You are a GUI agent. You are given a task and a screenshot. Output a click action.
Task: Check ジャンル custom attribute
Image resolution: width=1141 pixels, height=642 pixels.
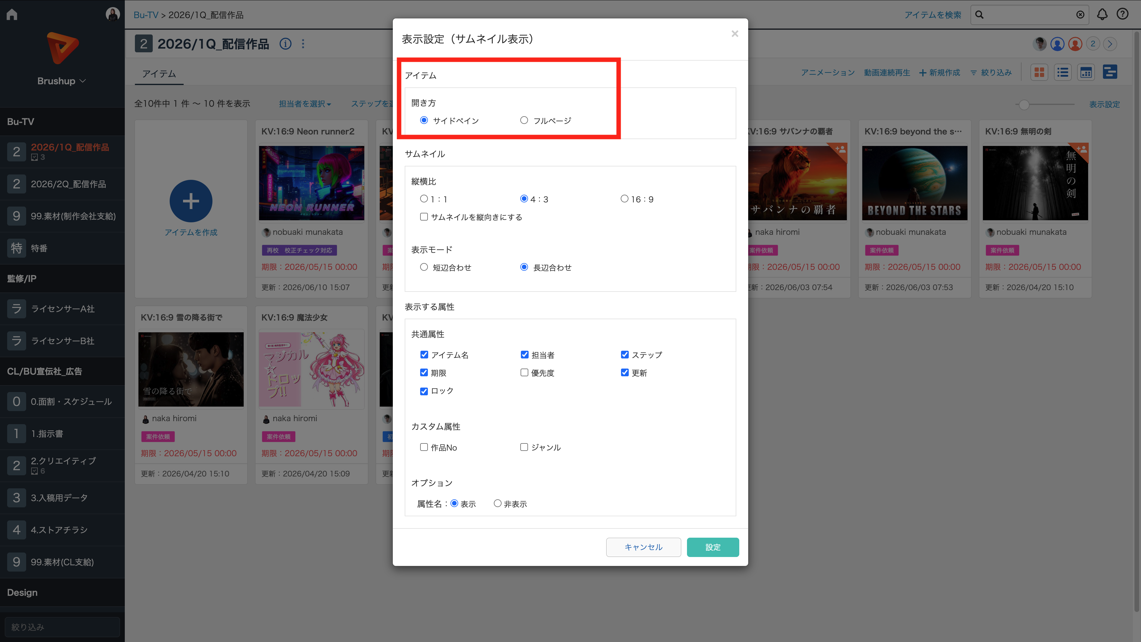pyautogui.click(x=524, y=448)
